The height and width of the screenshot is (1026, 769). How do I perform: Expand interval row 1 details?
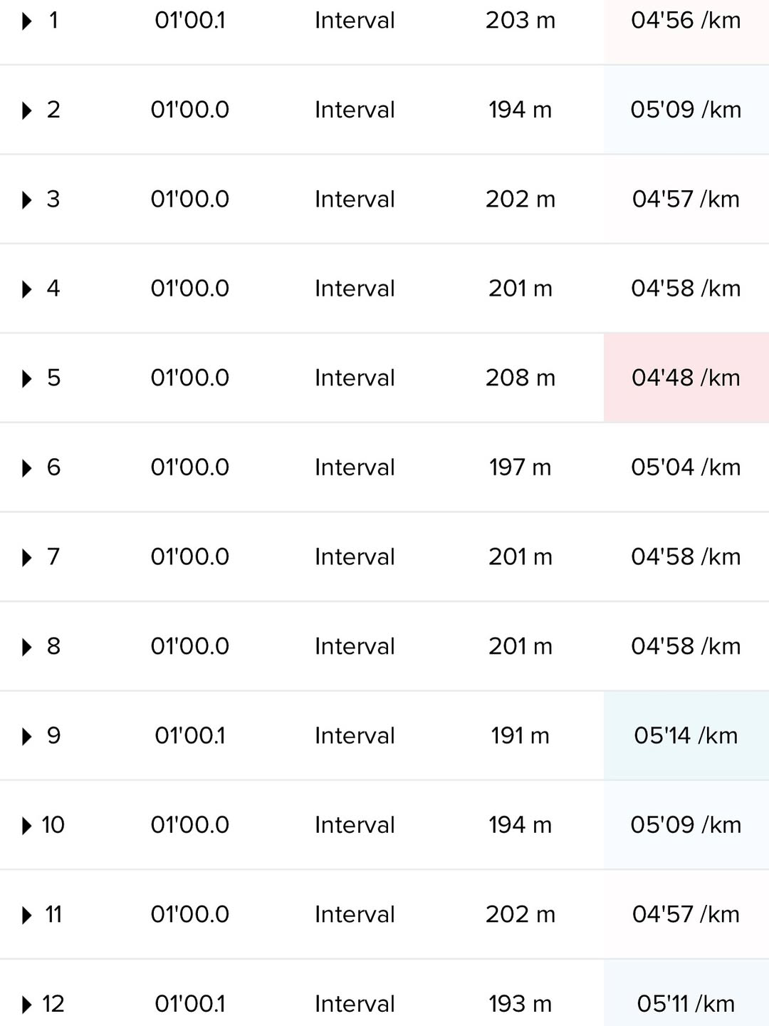pyautogui.click(x=27, y=21)
